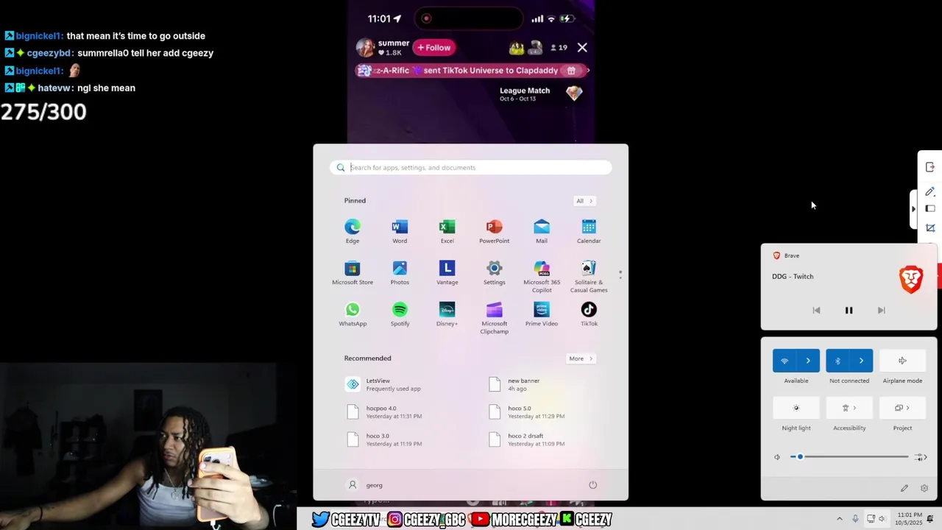Image resolution: width=942 pixels, height=530 pixels.
Task: Launch WhatsApp from Start menu
Action: coord(353,314)
